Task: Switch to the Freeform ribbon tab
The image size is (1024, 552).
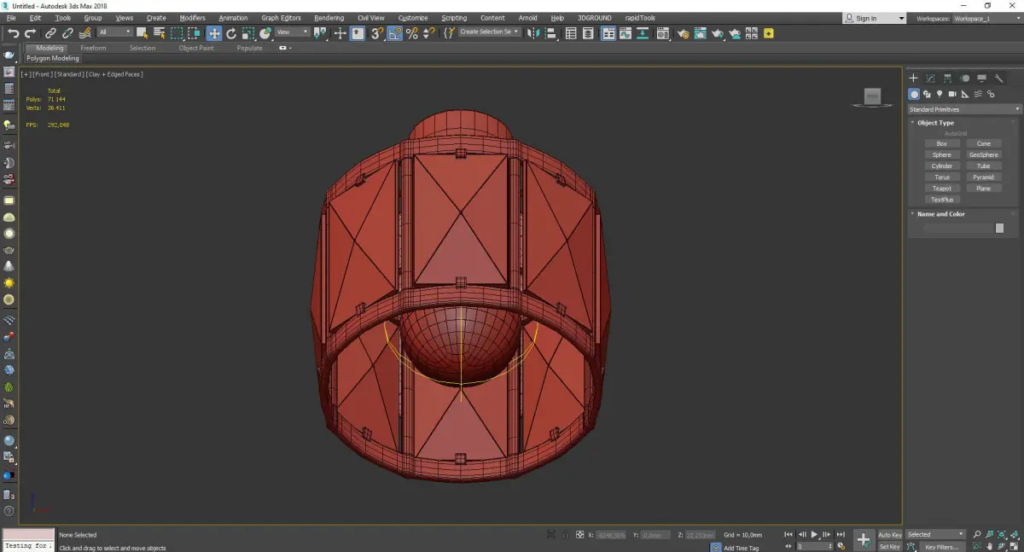Action: tap(93, 48)
